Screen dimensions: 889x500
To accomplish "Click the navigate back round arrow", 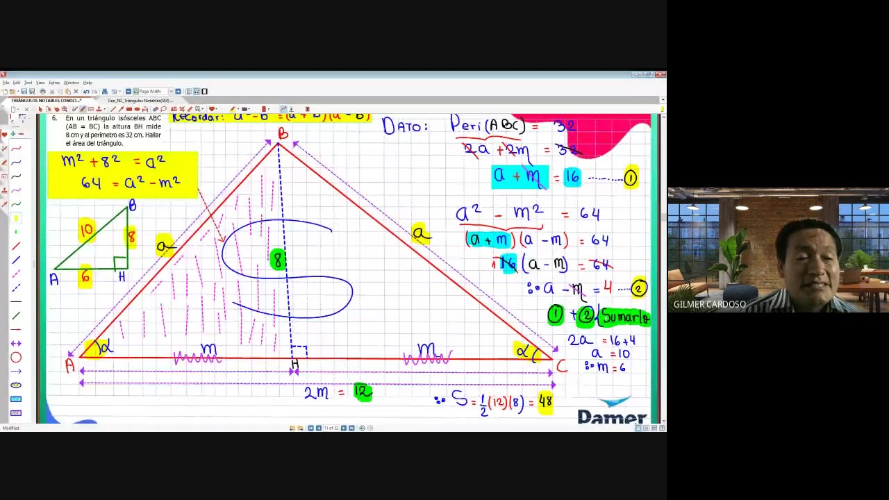I will pos(362,428).
